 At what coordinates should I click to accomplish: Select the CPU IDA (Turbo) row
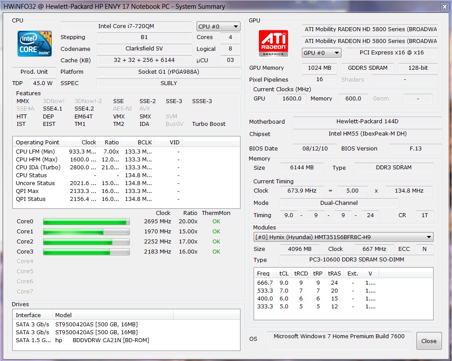(126, 168)
